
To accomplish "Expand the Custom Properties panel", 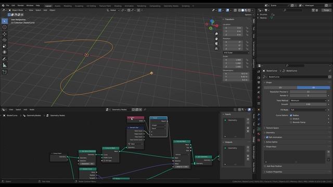I will tap(274, 172).
